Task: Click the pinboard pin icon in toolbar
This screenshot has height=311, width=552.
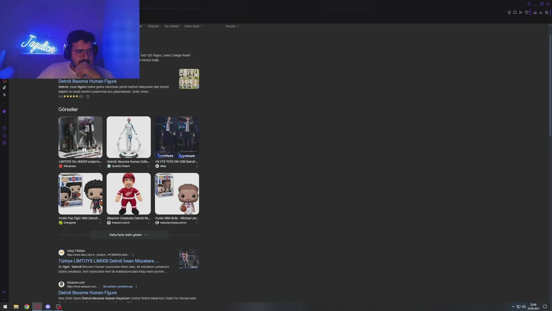Action: click(509, 13)
